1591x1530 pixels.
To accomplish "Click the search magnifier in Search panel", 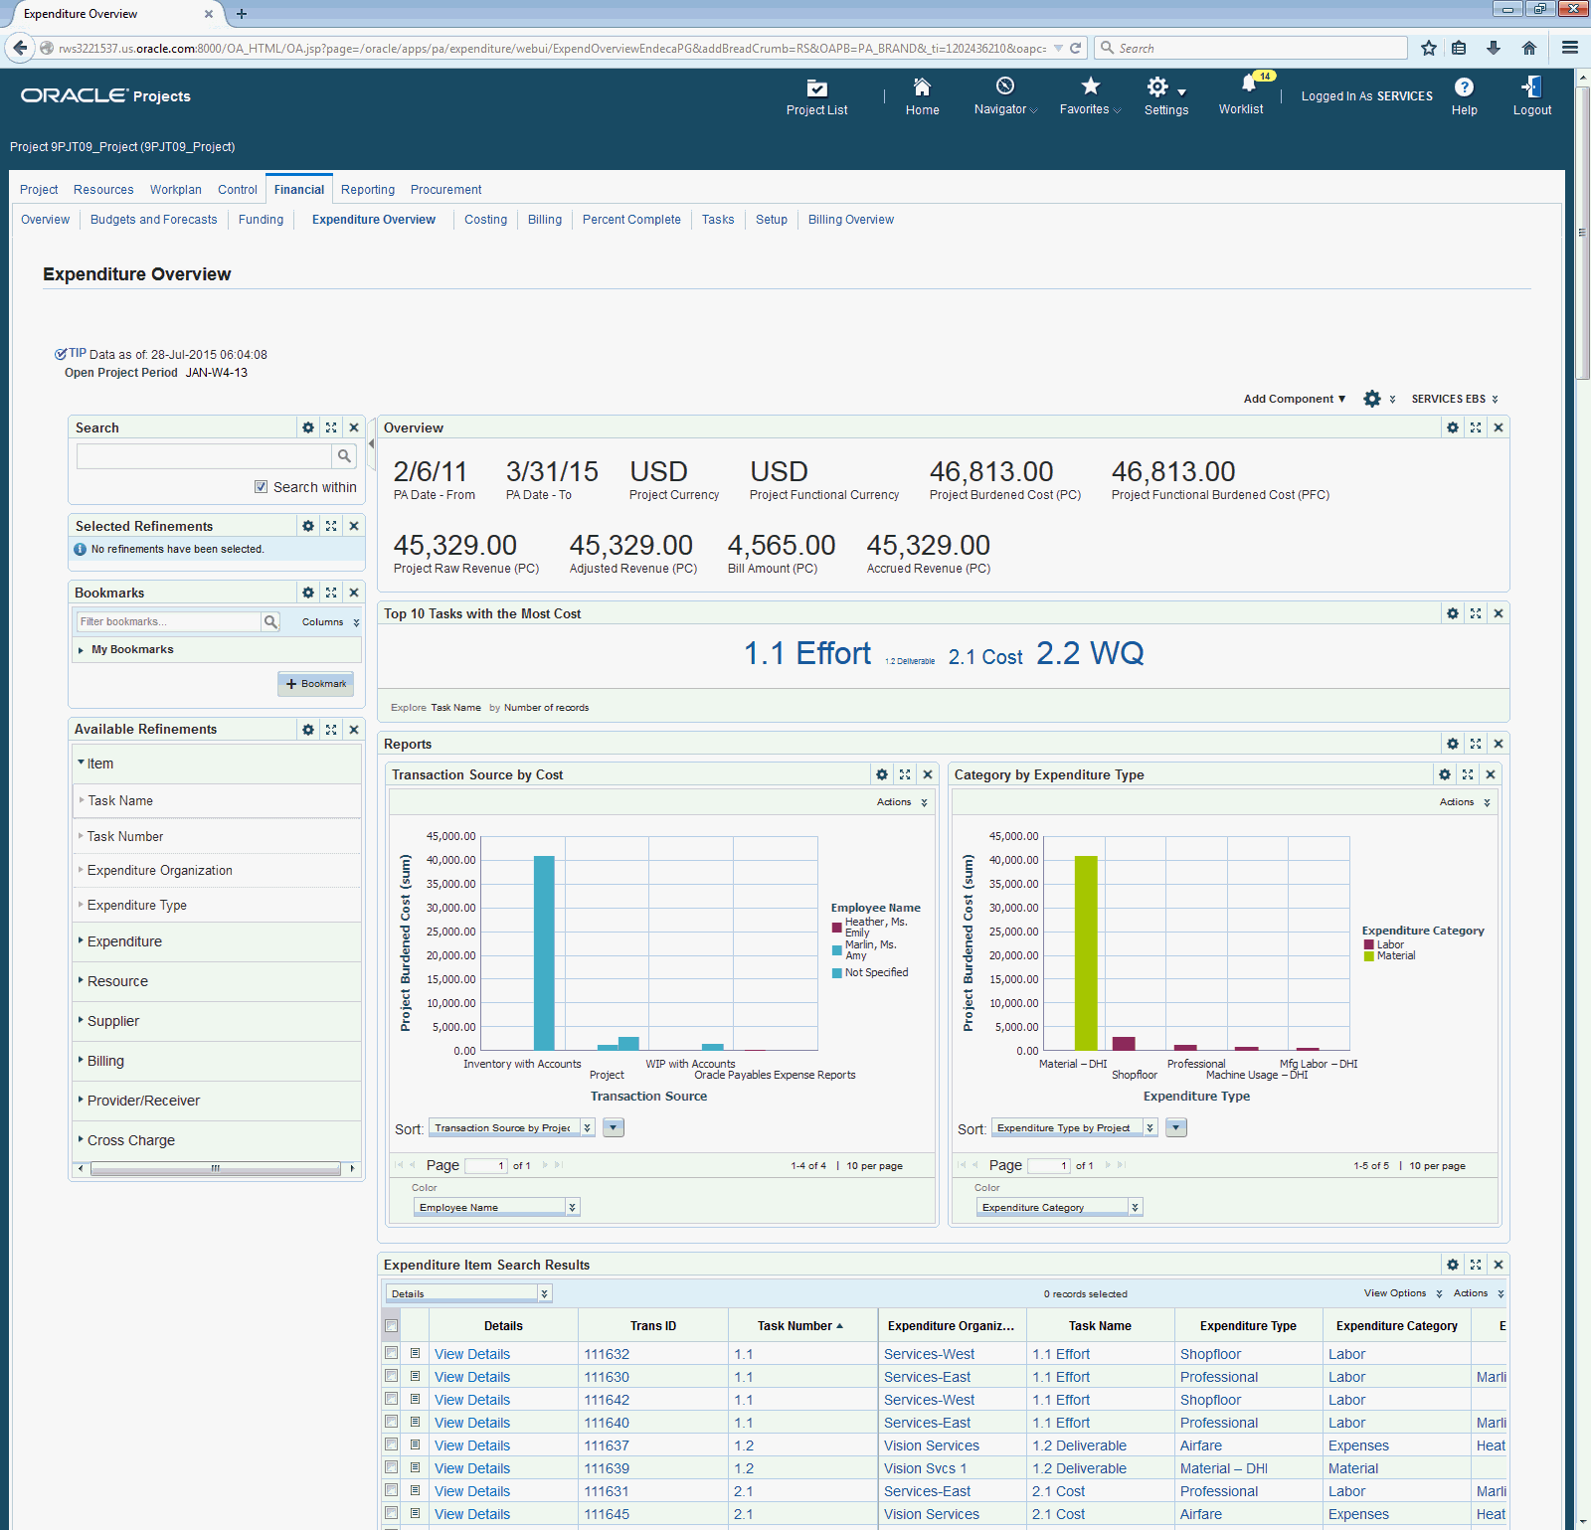I will (x=344, y=455).
